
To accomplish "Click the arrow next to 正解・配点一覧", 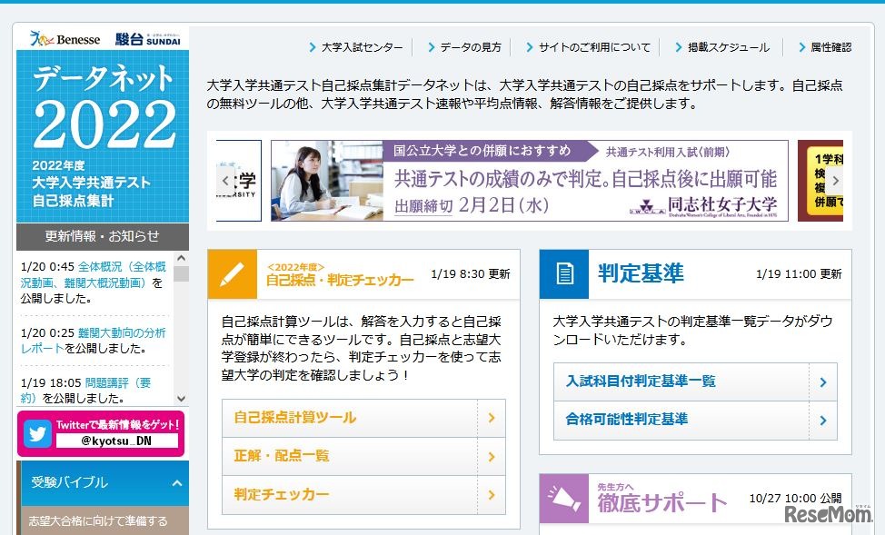I will [491, 456].
